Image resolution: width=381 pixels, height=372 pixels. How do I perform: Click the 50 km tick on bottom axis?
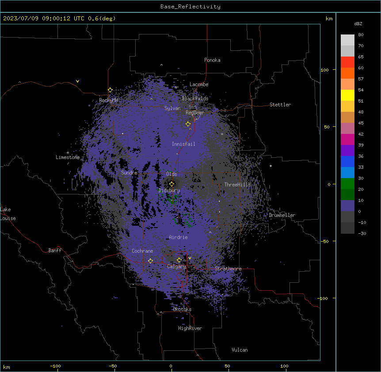[227, 366]
